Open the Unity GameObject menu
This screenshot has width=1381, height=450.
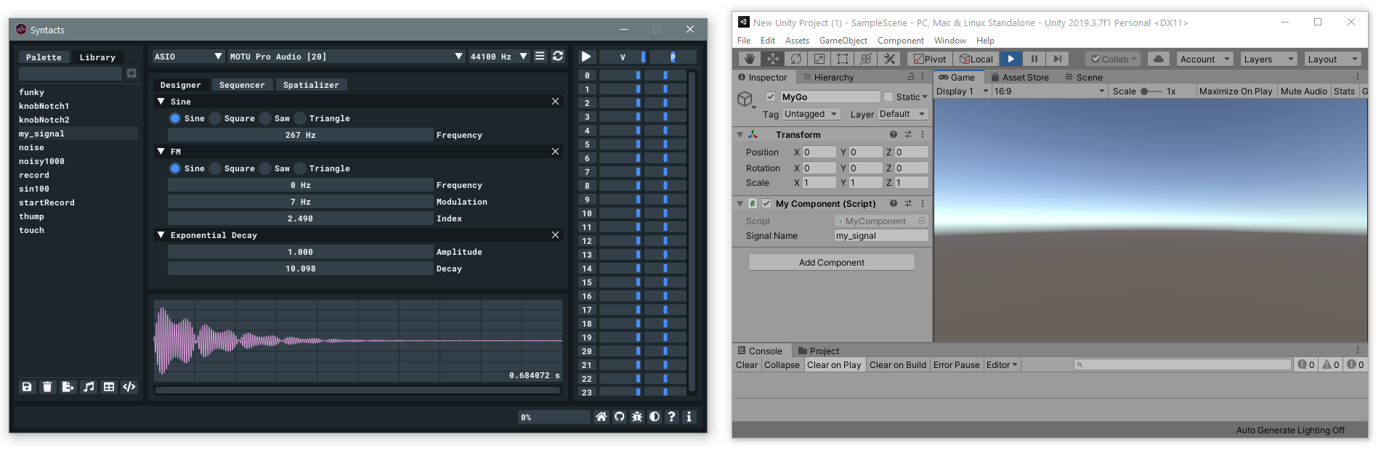coord(843,41)
